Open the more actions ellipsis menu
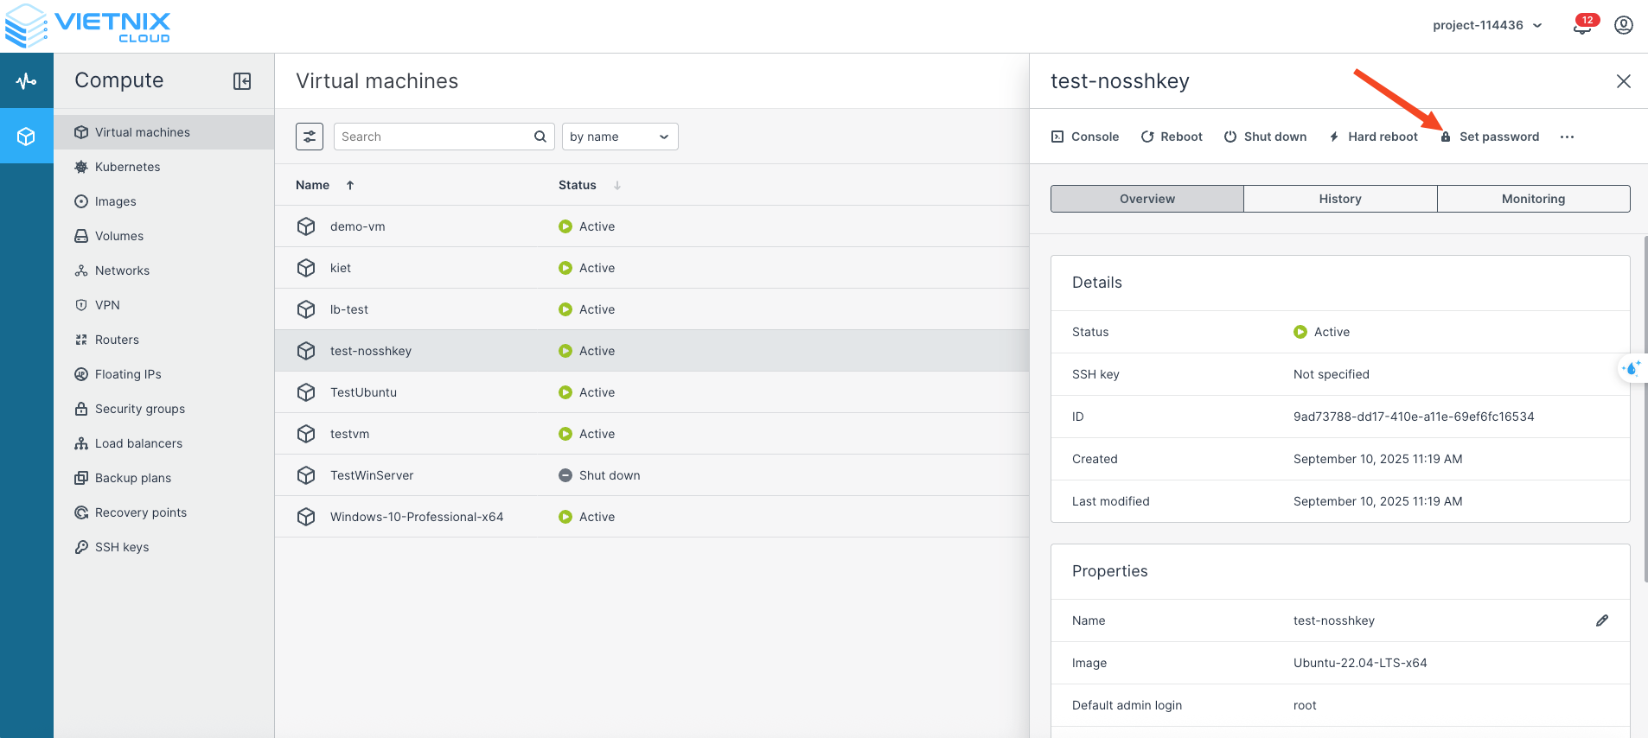This screenshot has width=1648, height=738. (x=1567, y=137)
